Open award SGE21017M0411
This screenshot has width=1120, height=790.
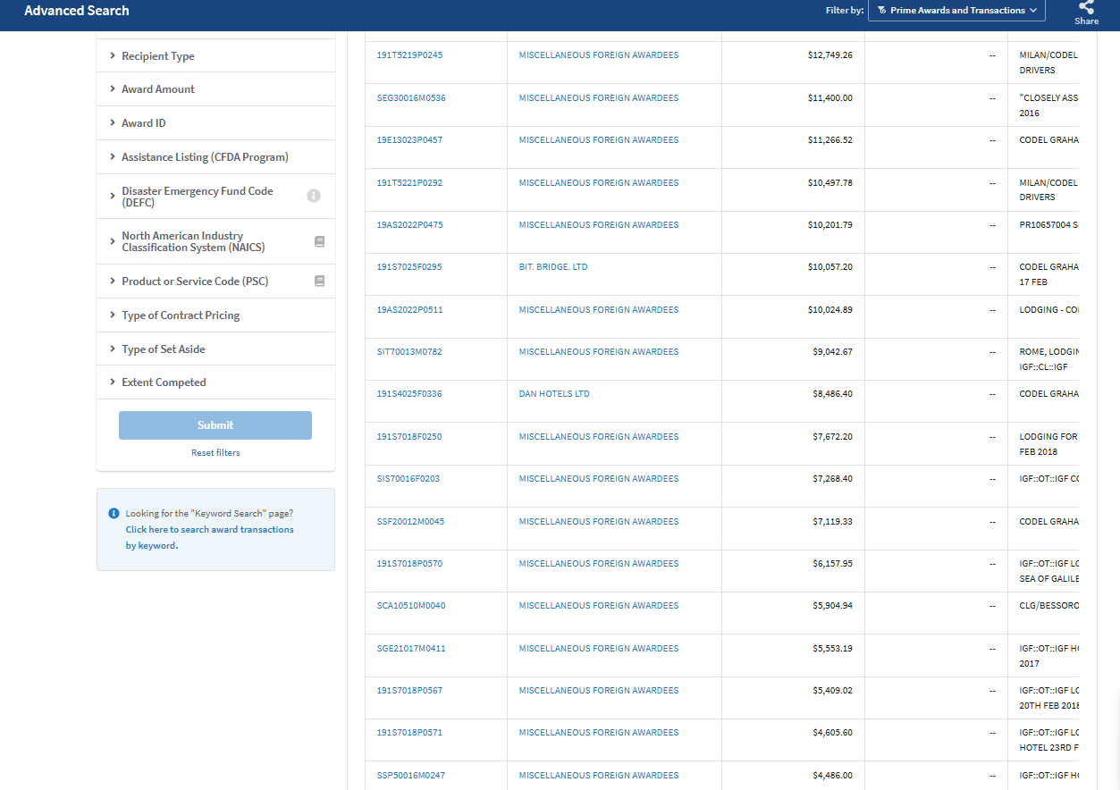click(410, 649)
